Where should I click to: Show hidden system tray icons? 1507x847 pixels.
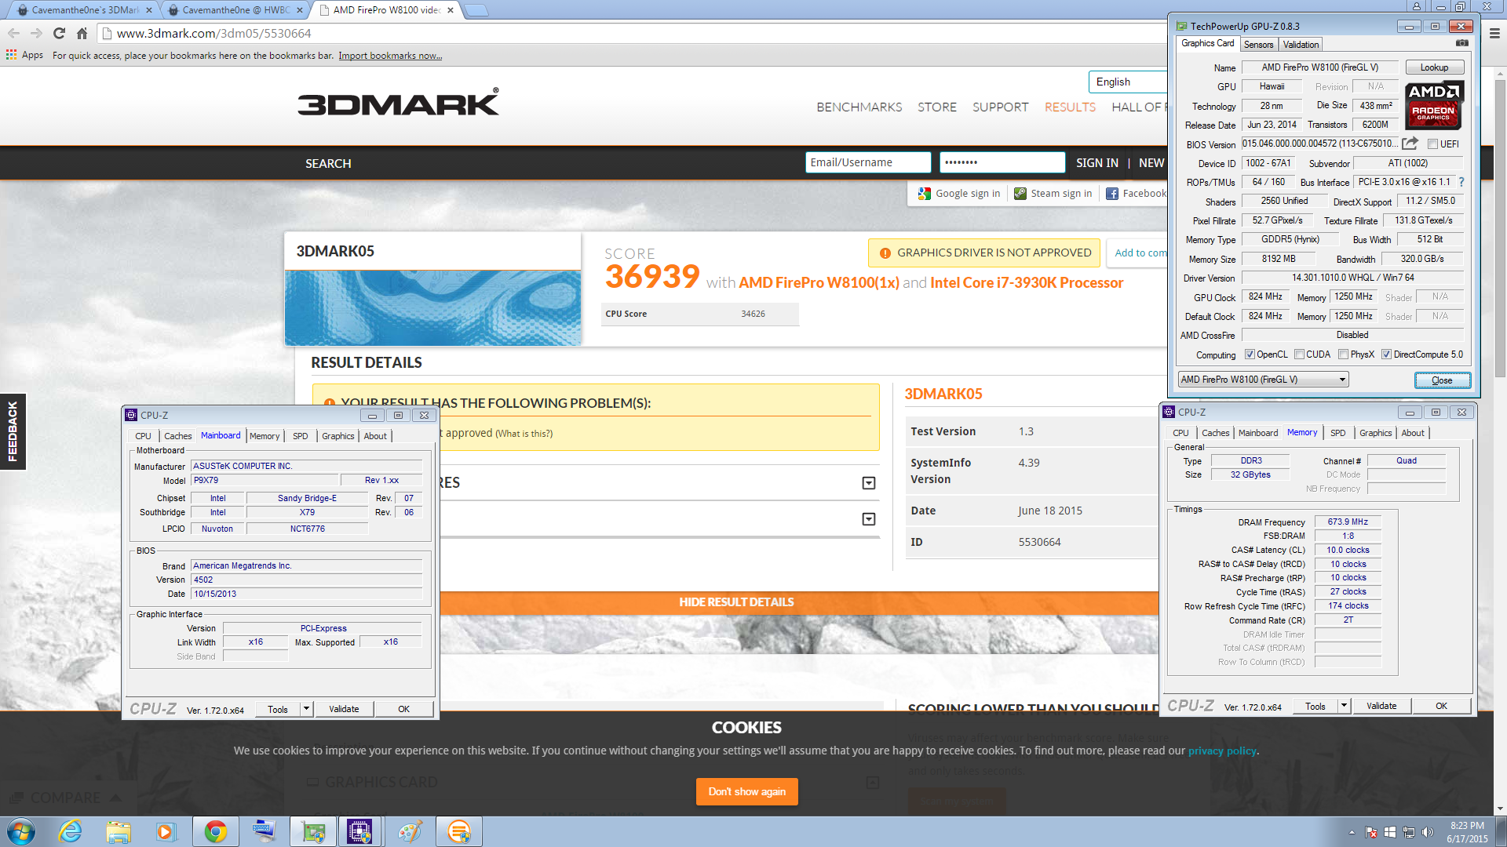pos(1352,832)
